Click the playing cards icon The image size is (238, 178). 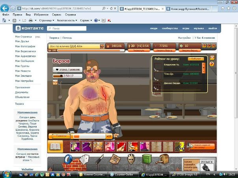(x=85, y=159)
